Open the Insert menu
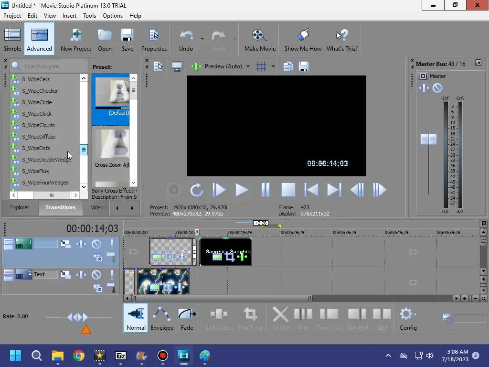Image resolution: width=489 pixels, height=367 pixels. point(69,16)
